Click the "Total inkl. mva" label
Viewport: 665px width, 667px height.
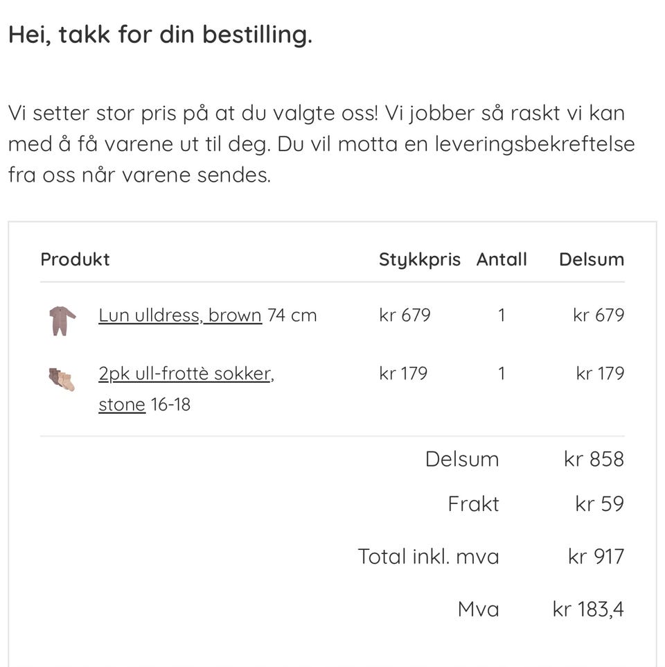(x=428, y=557)
